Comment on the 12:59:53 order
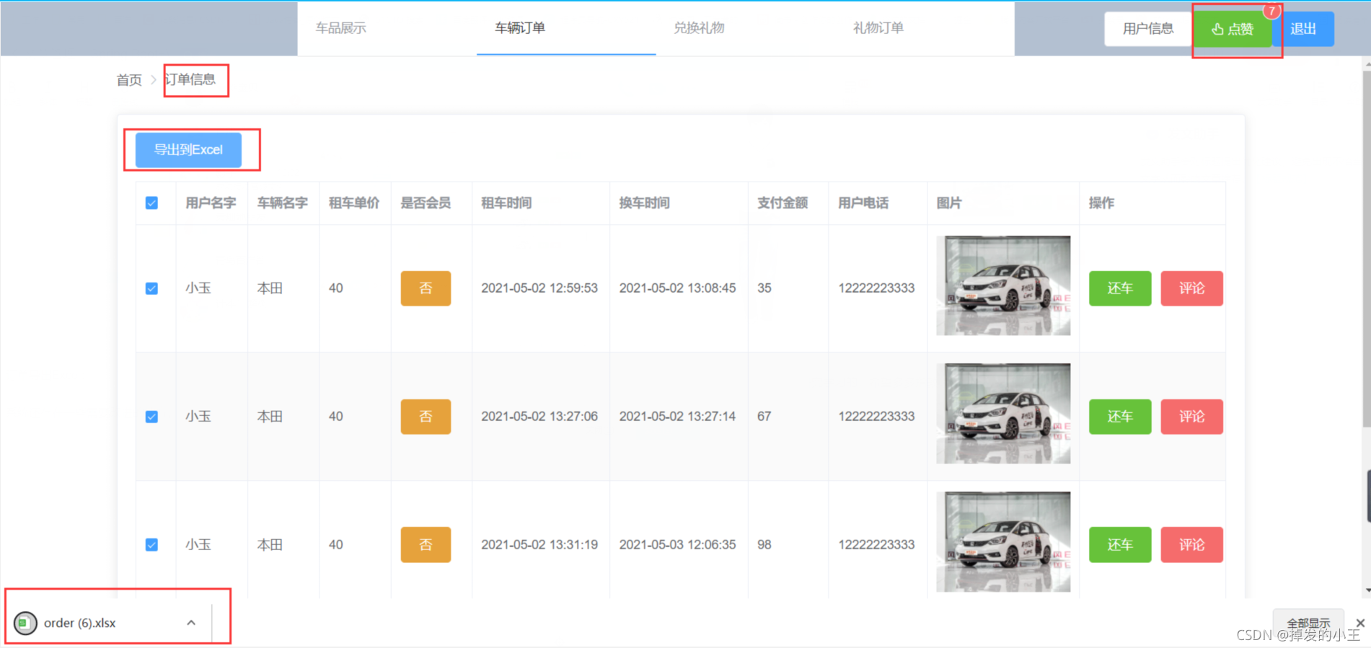The width and height of the screenshot is (1371, 648). click(1192, 288)
